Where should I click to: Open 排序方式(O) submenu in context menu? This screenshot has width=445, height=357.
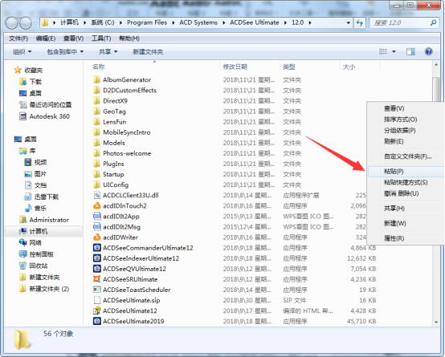coord(406,120)
